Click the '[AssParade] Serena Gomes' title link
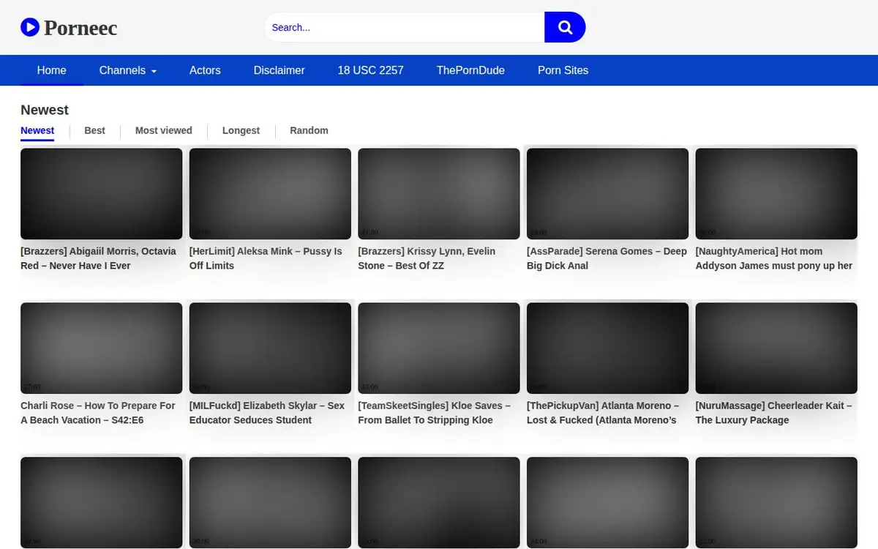This screenshot has height=549, width=878. click(607, 258)
